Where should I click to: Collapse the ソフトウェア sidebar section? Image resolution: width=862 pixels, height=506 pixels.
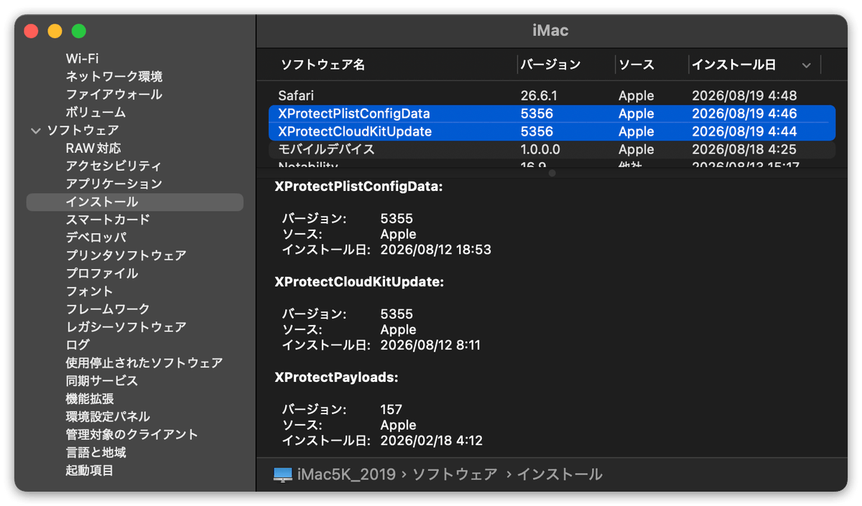pos(36,131)
